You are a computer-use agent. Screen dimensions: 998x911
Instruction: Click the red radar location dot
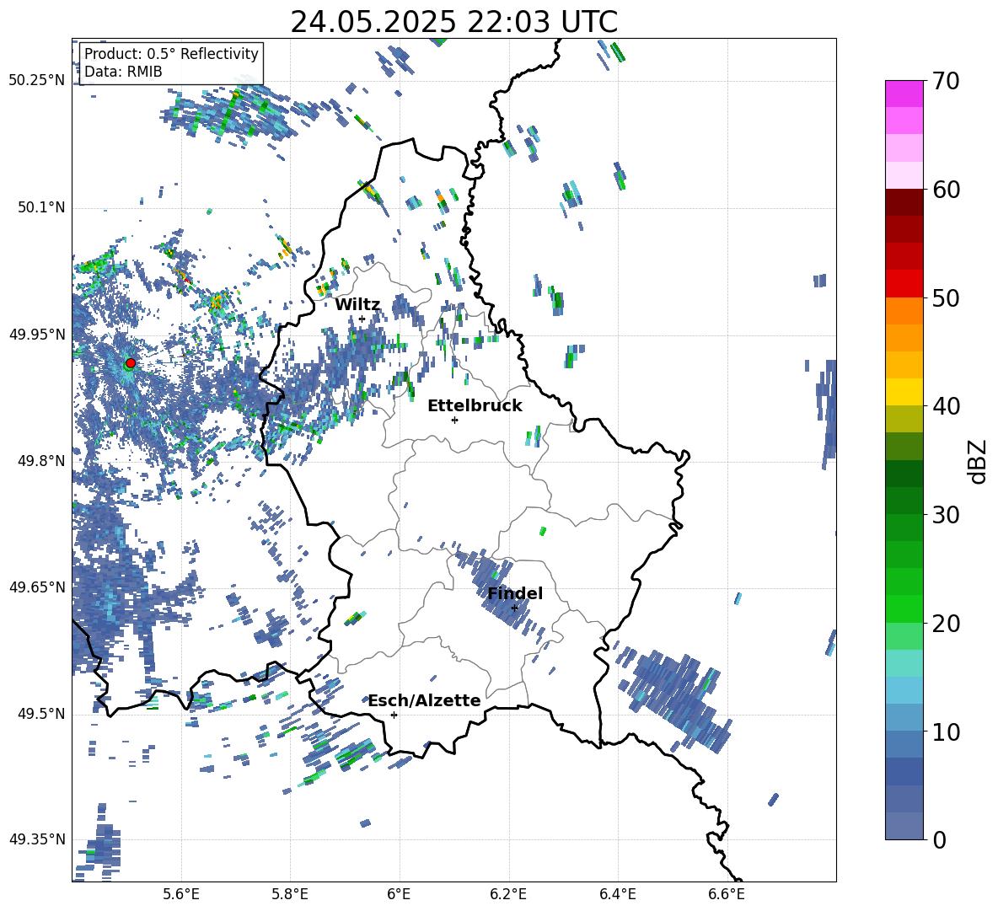click(130, 363)
